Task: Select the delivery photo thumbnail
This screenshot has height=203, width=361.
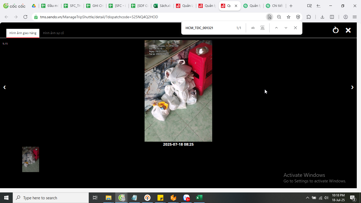Action: (x=31, y=159)
